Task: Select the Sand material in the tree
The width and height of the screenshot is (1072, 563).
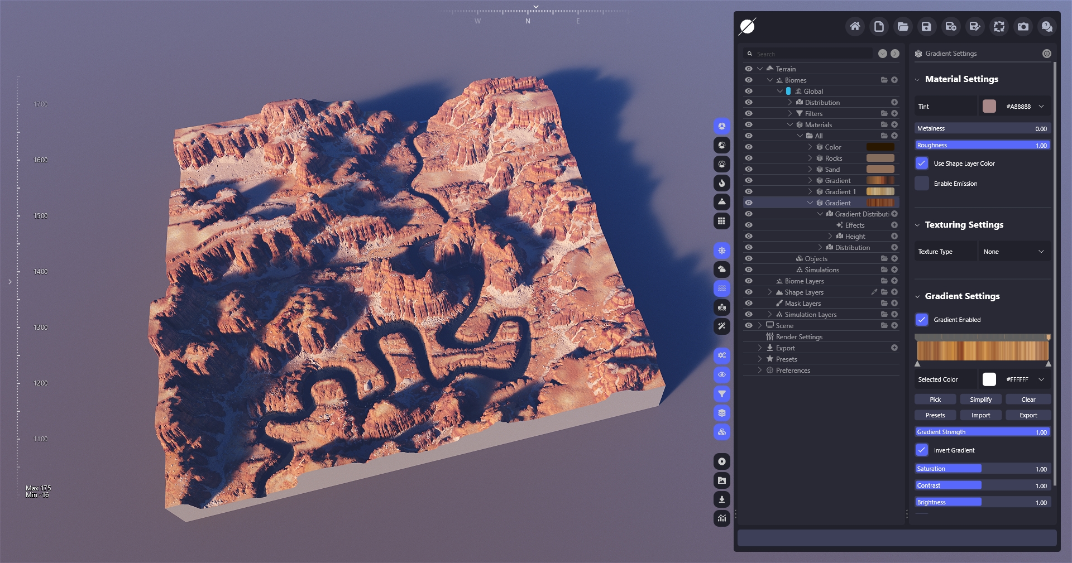Action: tap(832, 170)
